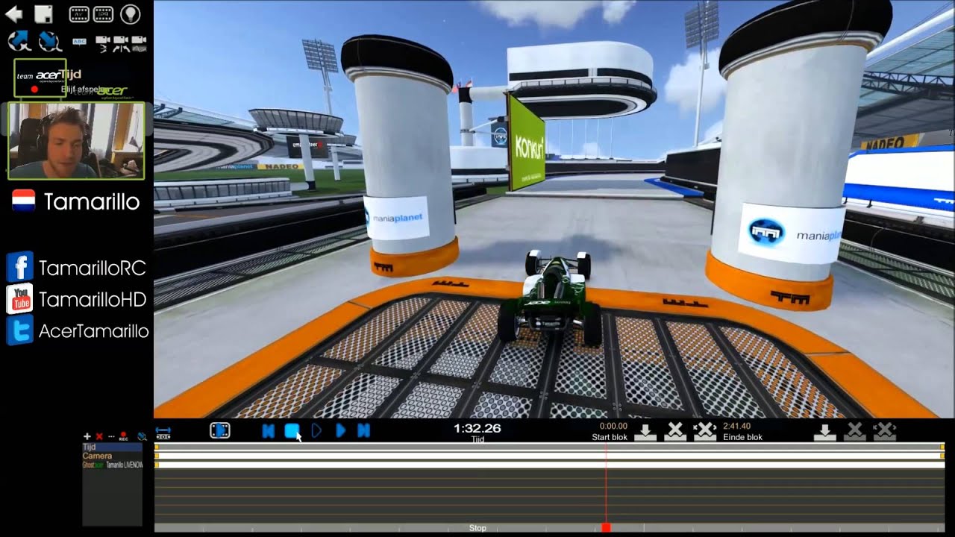Set Start blok with download-arrow icon

[x=645, y=432]
